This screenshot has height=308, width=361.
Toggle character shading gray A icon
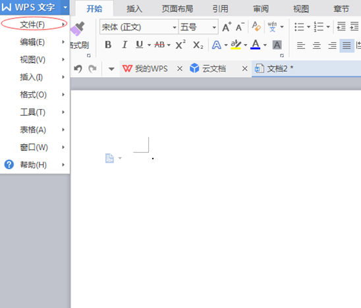click(277, 45)
